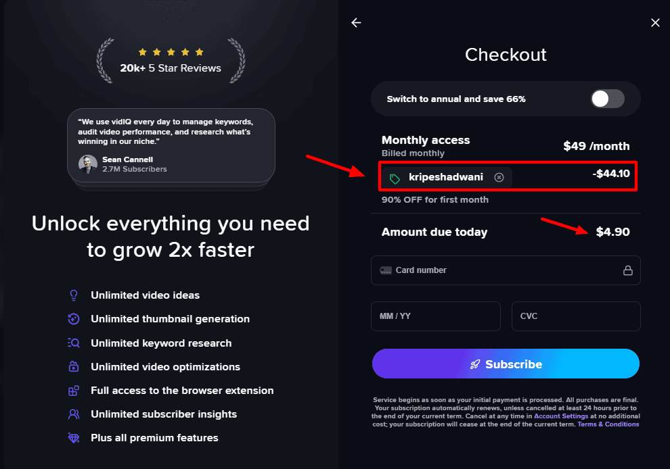This screenshot has height=469, width=670.
Task: Click the MM / YY expiry field
Action: coord(435,316)
